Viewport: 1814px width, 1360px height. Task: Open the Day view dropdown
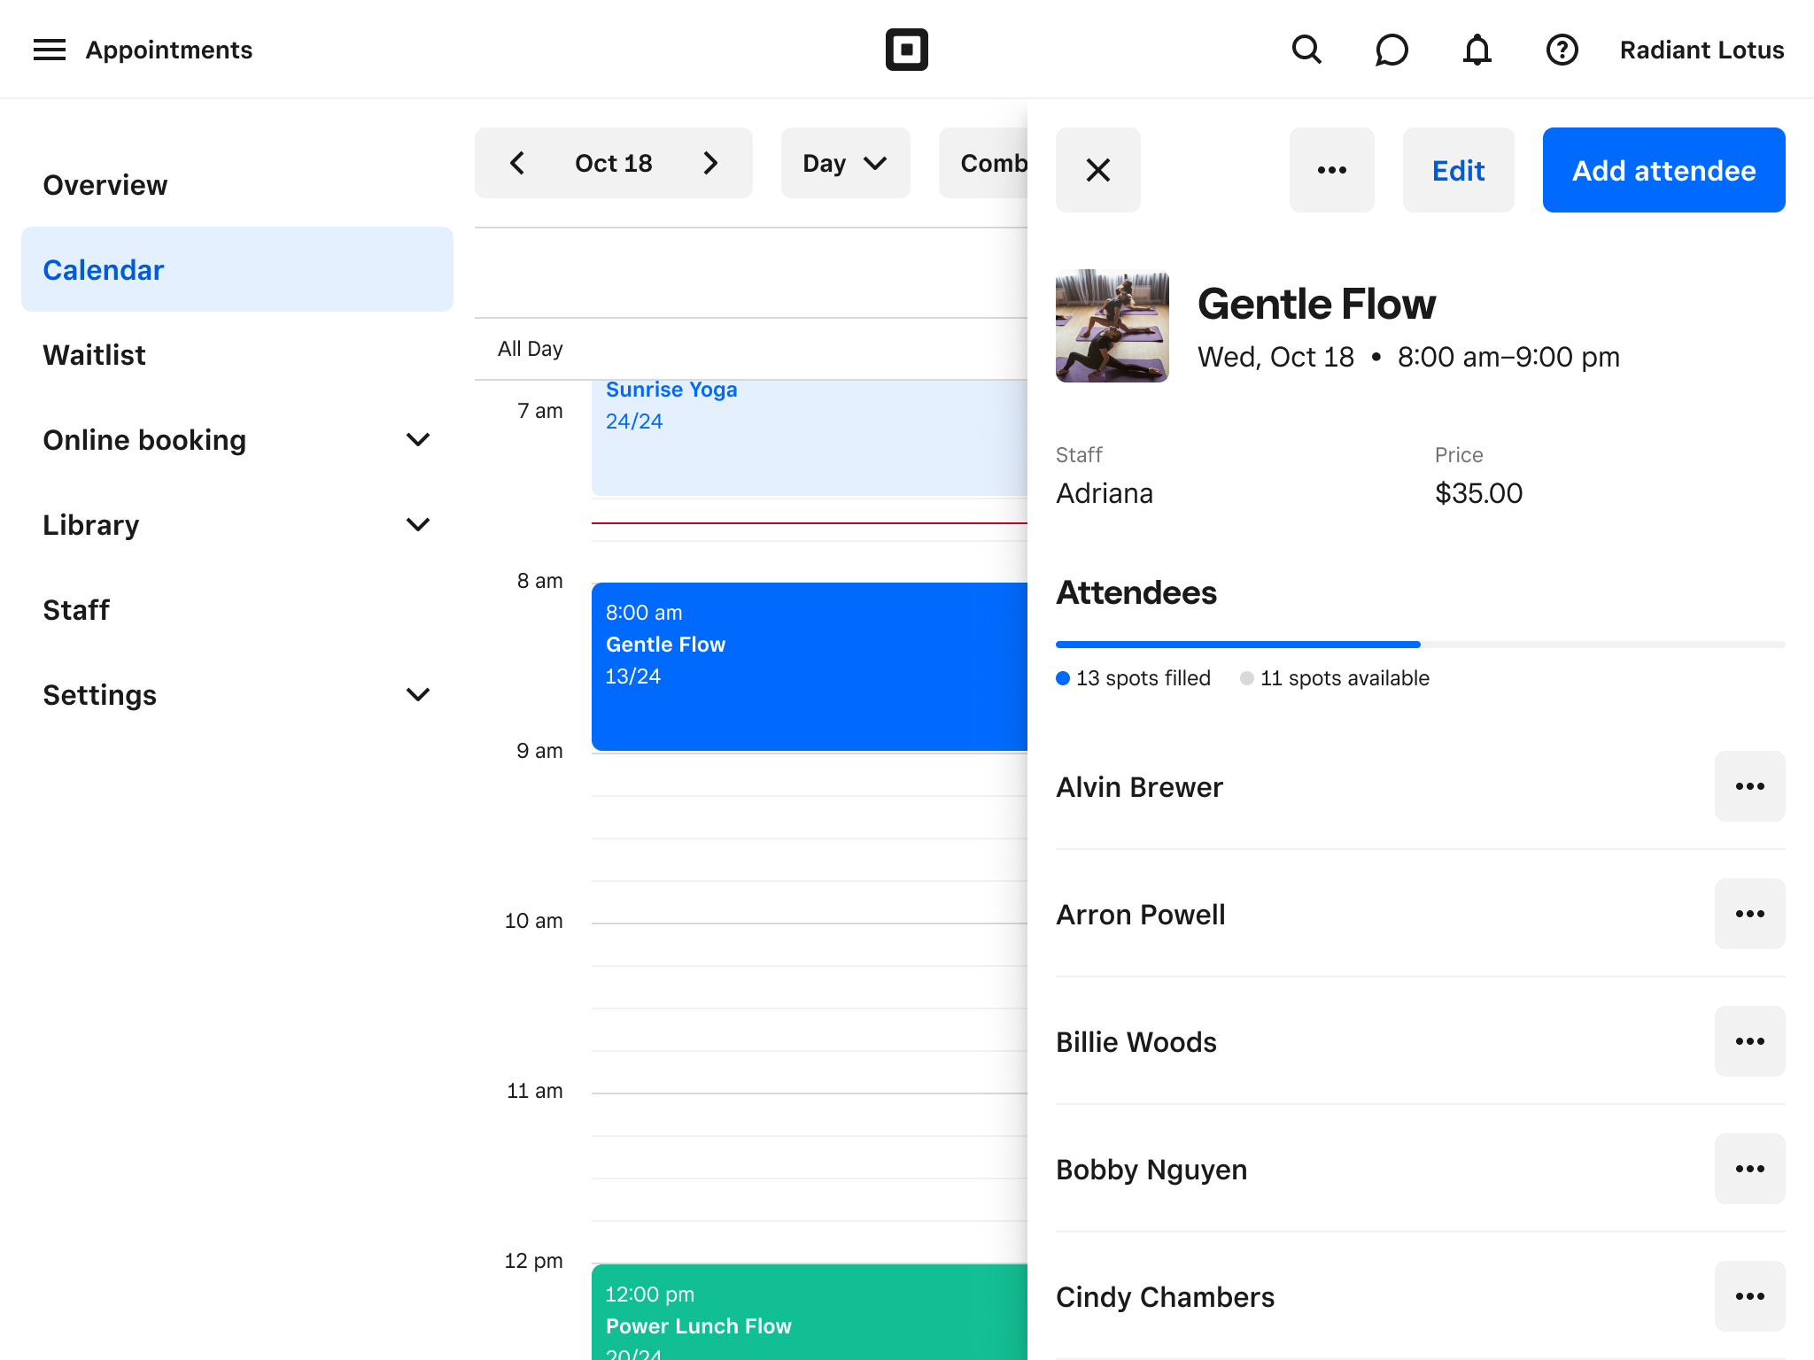tap(845, 163)
